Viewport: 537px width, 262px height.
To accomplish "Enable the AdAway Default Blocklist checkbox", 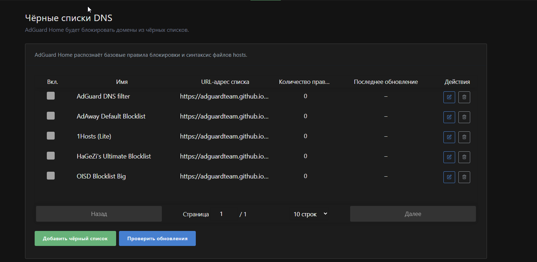I will tap(51, 116).
